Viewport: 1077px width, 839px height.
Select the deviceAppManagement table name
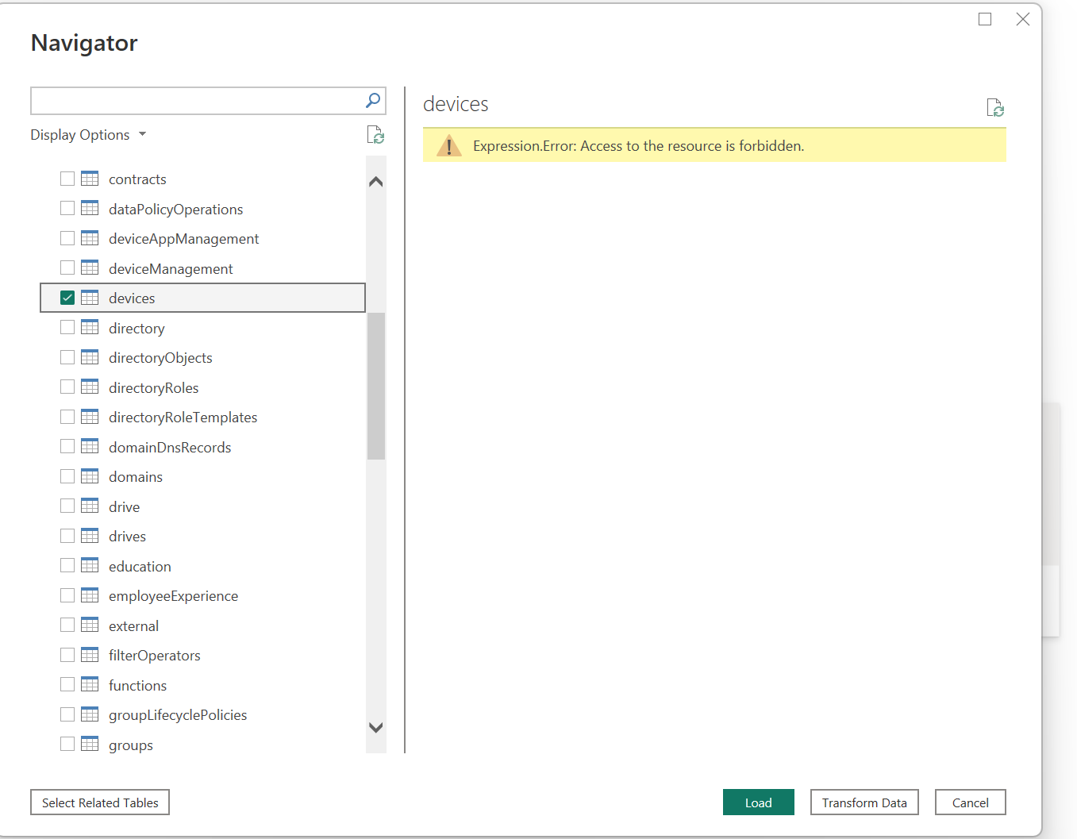(183, 239)
